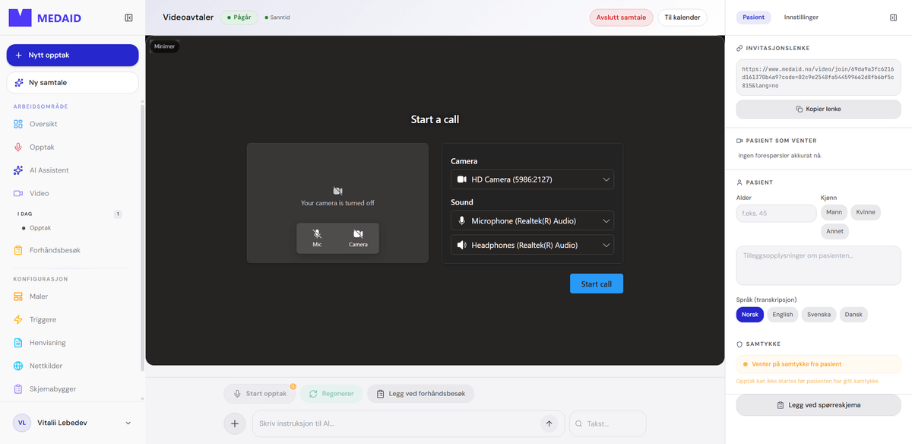Image resolution: width=912 pixels, height=444 pixels.
Task: Choose English as transcription language
Action: [782, 314]
